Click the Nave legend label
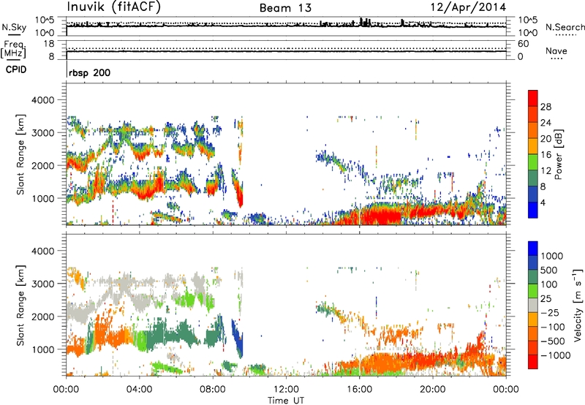 tap(556, 50)
